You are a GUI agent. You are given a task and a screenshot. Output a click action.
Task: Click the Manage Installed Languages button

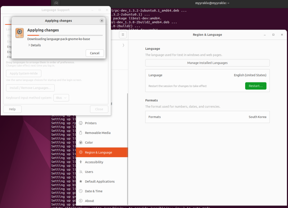(x=207, y=63)
